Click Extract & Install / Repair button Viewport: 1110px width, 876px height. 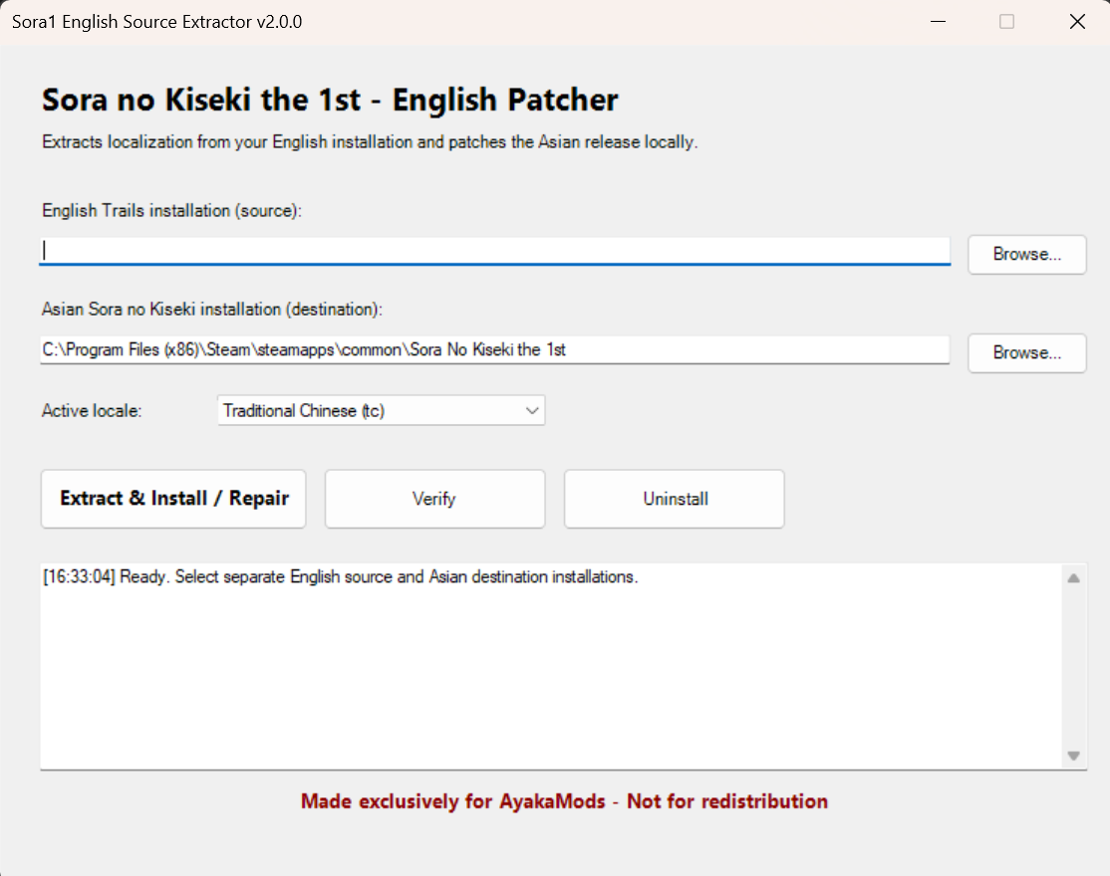(173, 499)
